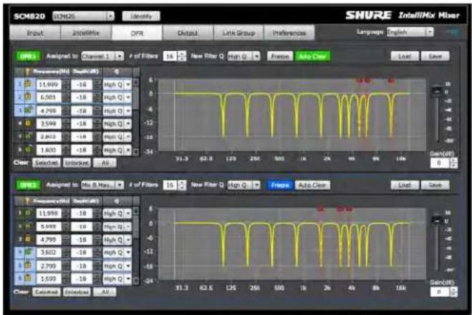Click DFR2 number of Filters stepper
This screenshot has width=472, height=315.
point(182,185)
